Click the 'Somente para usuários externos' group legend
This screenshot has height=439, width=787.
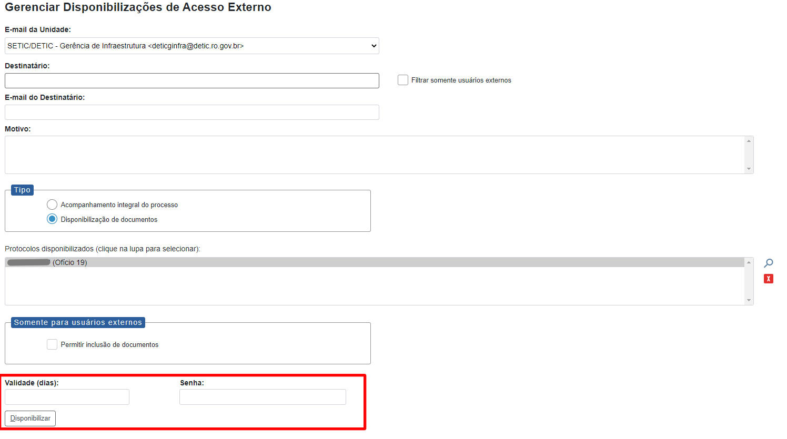click(78, 322)
